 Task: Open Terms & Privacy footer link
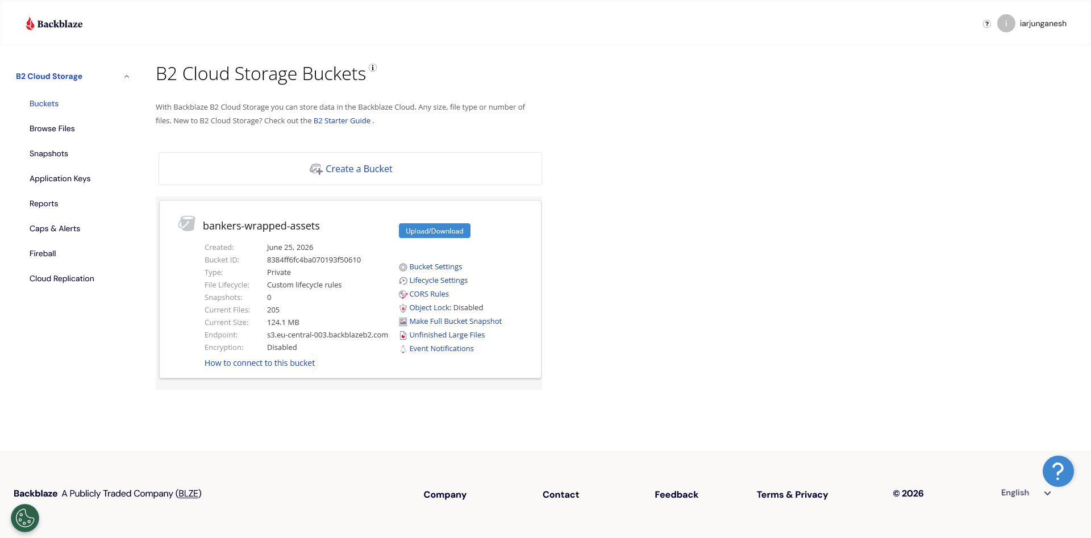(x=792, y=494)
